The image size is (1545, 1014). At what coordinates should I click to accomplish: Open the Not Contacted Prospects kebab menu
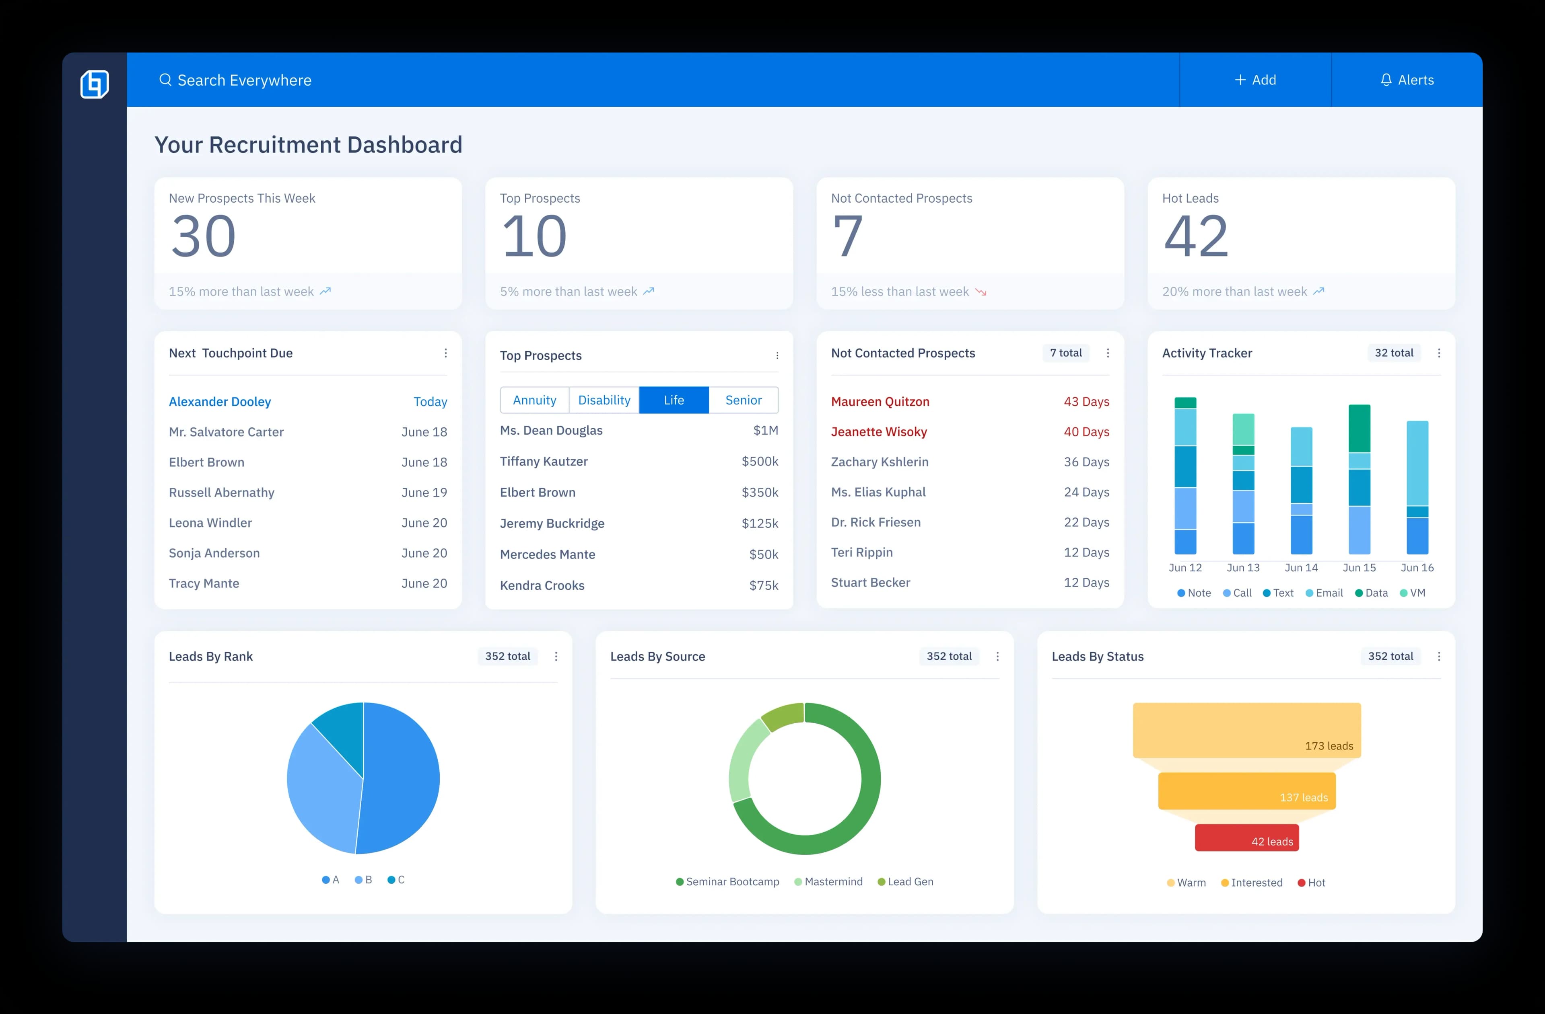coord(1108,353)
